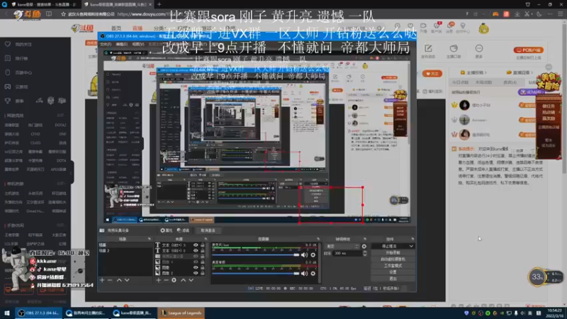Toggle lock on 文本 (GDI+) 3 source
The height and width of the screenshot is (319, 567).
(x=203, y=245)
